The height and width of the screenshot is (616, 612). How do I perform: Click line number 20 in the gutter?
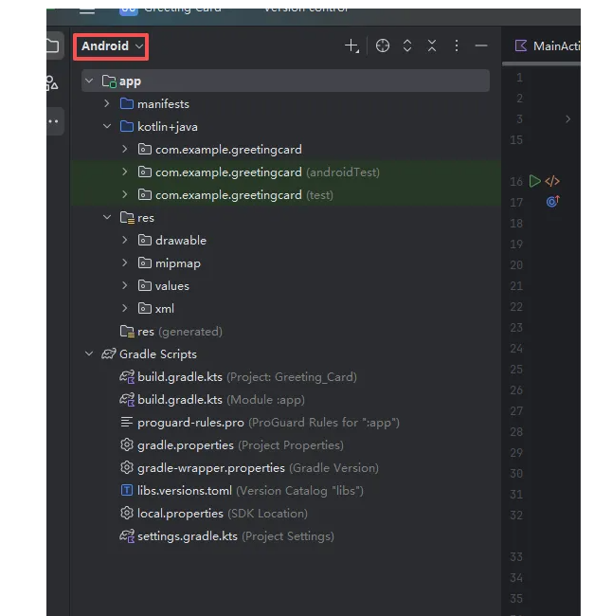[x=516, y=265]
